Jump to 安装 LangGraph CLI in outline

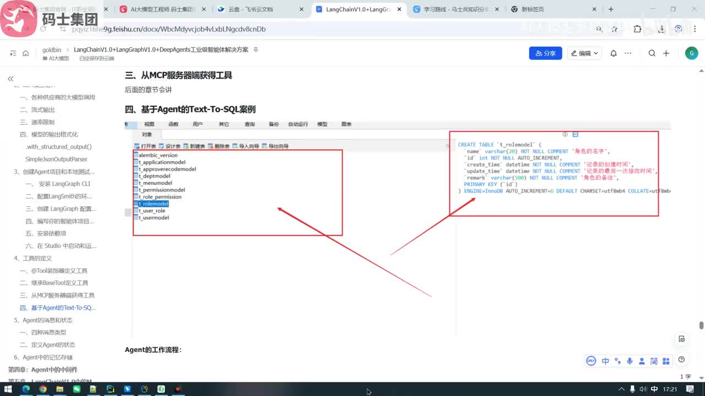58,184
